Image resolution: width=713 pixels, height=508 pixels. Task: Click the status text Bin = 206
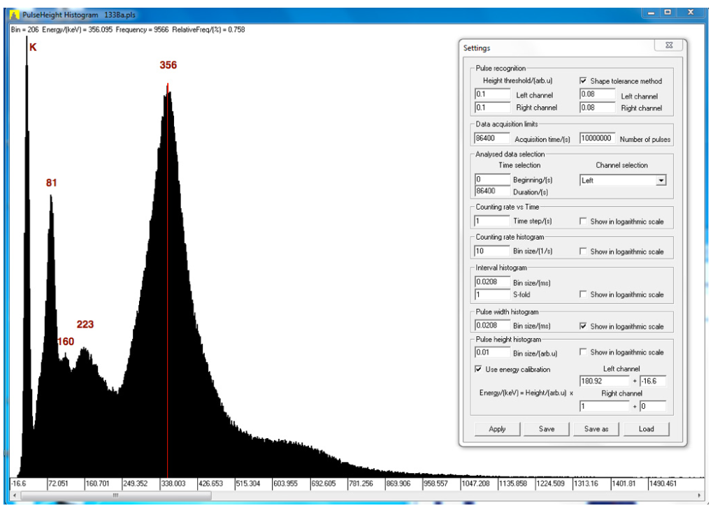(24, 29)
